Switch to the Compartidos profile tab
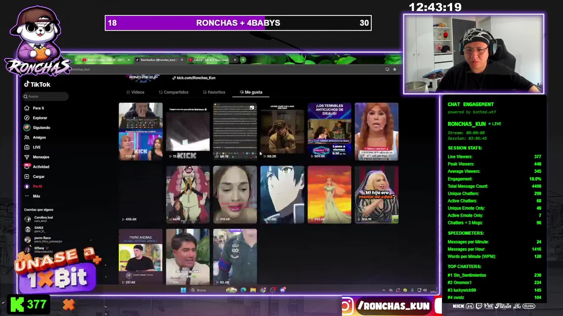The width and height of the screenshot is (563, 316). (x=173, y=92)
